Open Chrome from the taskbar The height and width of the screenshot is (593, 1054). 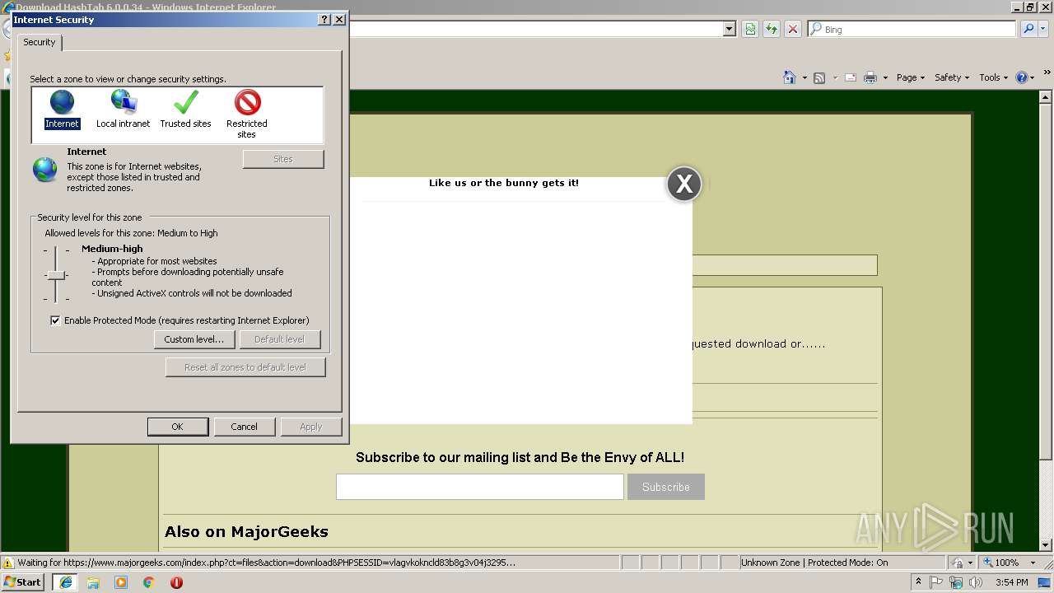pyautogui.click(x=148, y=582)
